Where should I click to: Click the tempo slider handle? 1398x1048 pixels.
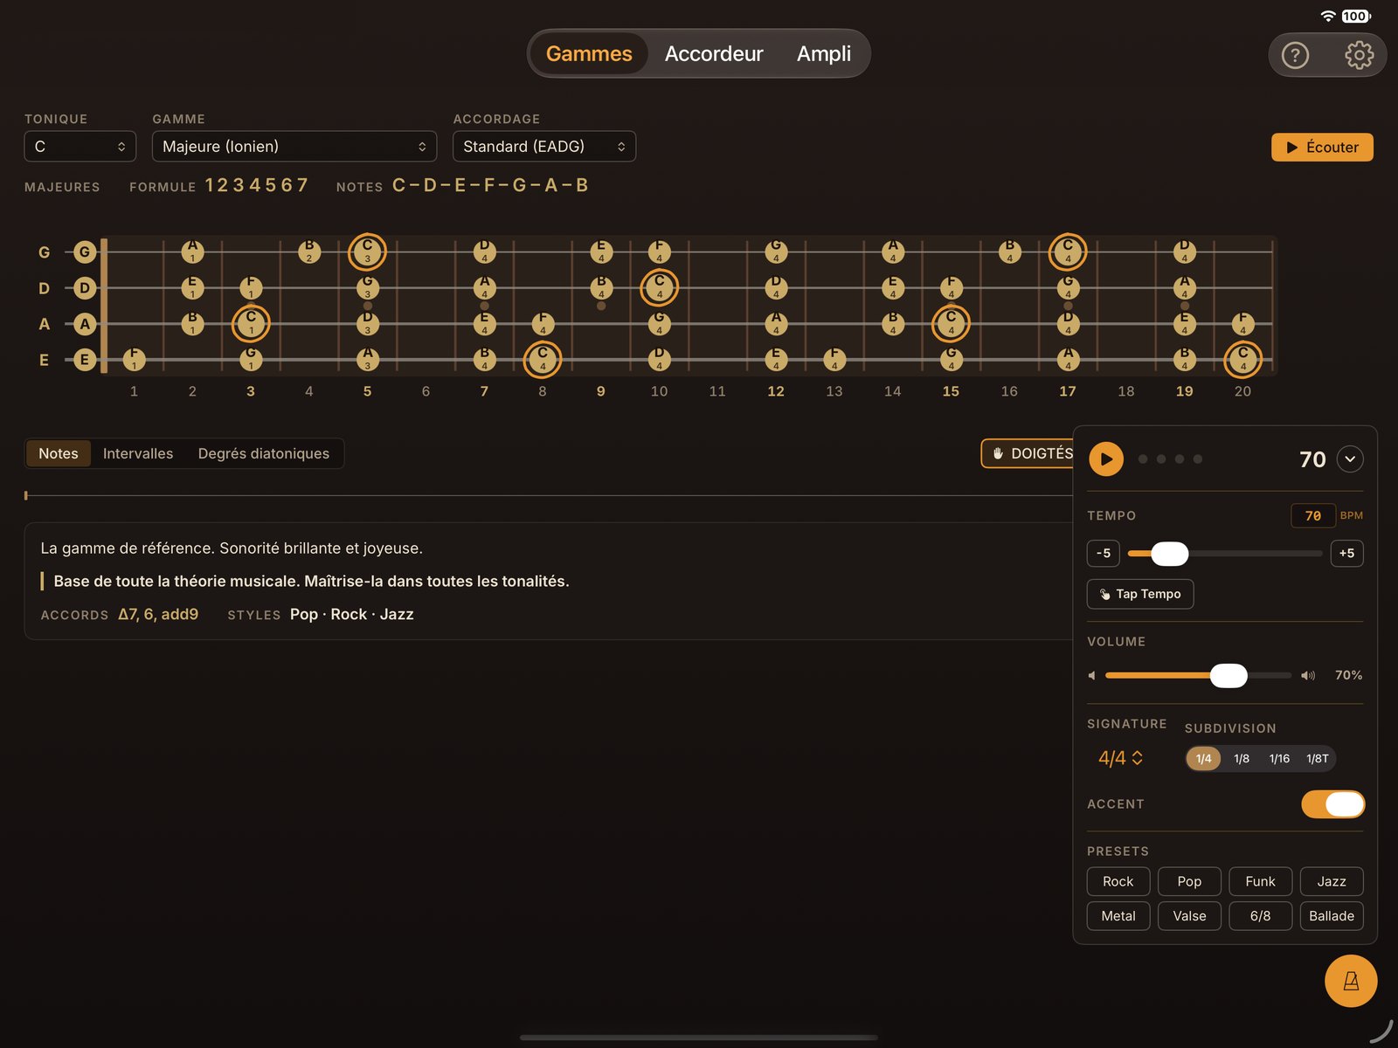pyautogui.click(x=1169, y=554)
